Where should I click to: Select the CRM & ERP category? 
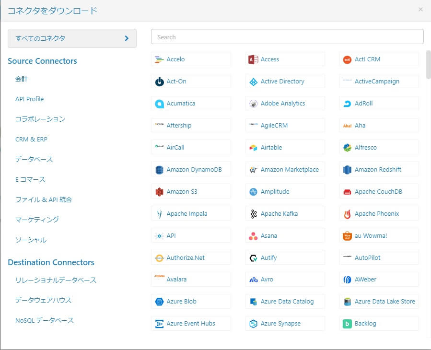(31, 140)
